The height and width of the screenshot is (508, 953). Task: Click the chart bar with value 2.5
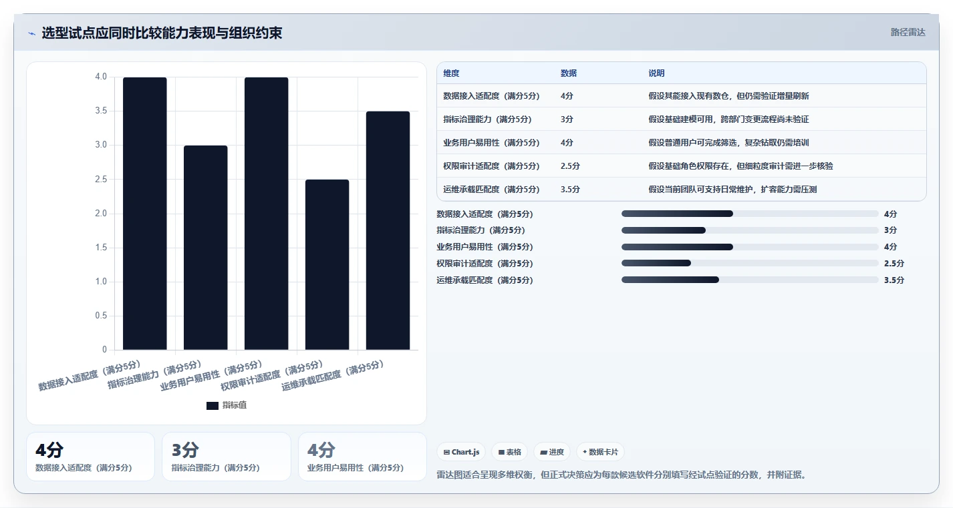click(327, 264)
